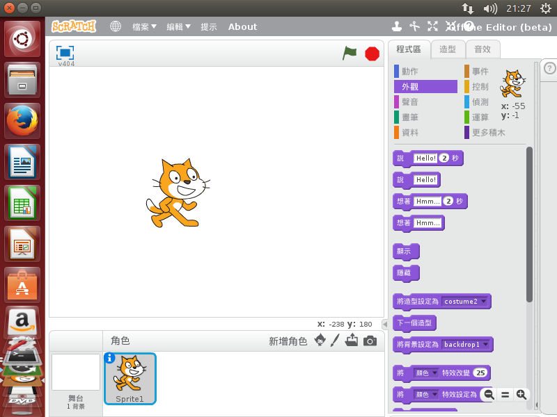Viewport: 557px width, 417px height.
Task: Open Ubuntu Software Center from launcher
Action: 22,285
